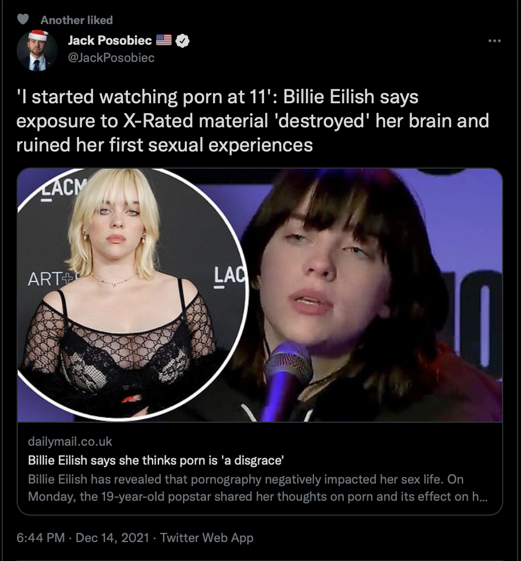Click the Another liked label
This screenshot has width=521, height=561.
(x=76, y=20)
